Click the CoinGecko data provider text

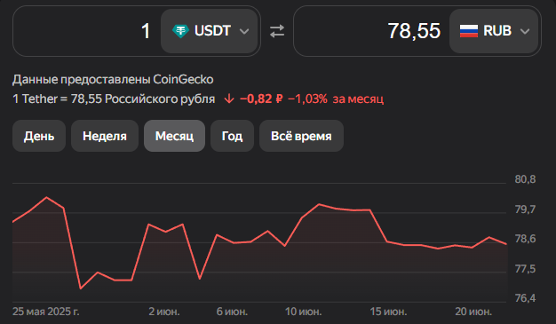point(183,79)
